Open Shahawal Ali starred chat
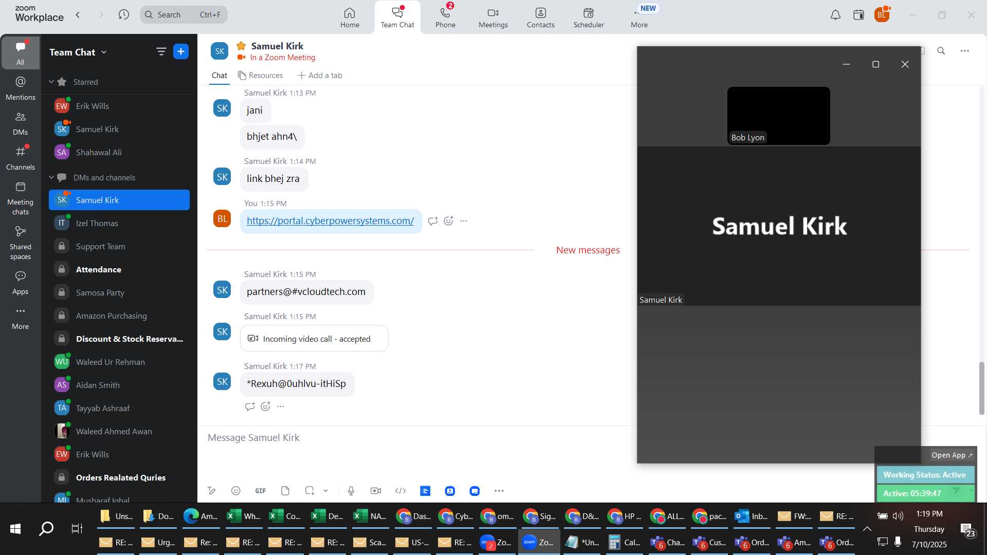 (119, 152)
